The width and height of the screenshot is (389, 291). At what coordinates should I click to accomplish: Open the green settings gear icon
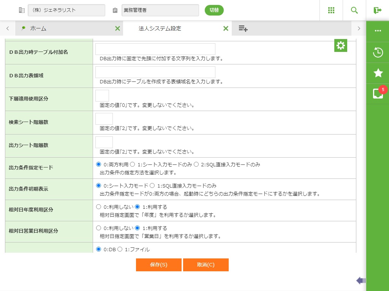tap(341, 45)
